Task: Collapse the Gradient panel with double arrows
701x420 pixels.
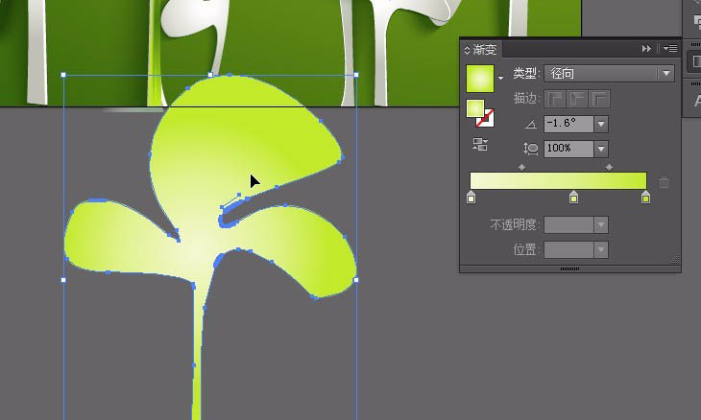Action: [x=646, y=49]
